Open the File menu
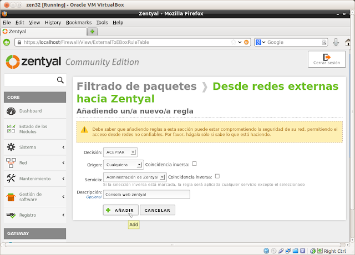The height and width of the screenshot is (255, 355). click(7, 23)
